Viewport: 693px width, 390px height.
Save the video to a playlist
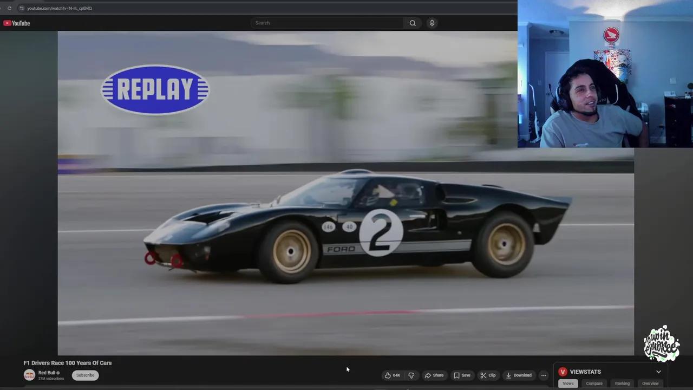462,375
